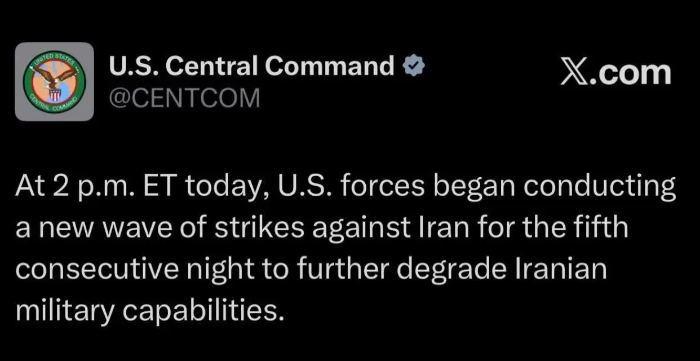Click the @CENTCOM handle
Viewport: 700px width, 361px height.
[184, 98]
